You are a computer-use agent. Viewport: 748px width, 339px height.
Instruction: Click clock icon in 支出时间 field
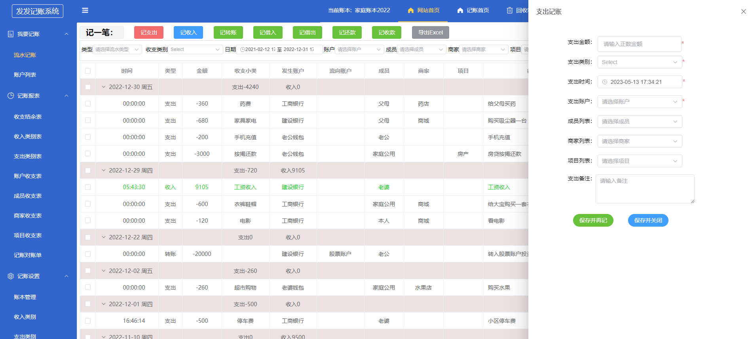[x=605, y=82]
